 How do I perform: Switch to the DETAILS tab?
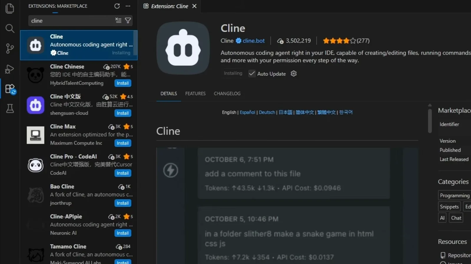coord(169,94)
